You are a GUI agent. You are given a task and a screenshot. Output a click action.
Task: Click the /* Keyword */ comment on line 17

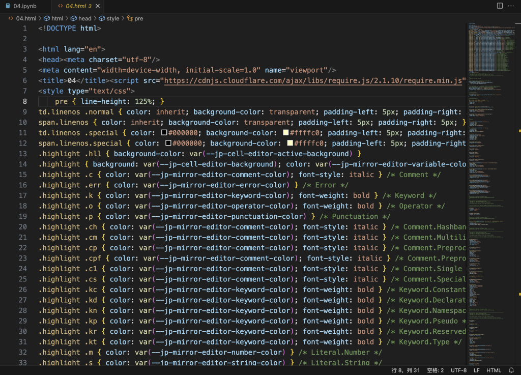[x=410, y=195]
